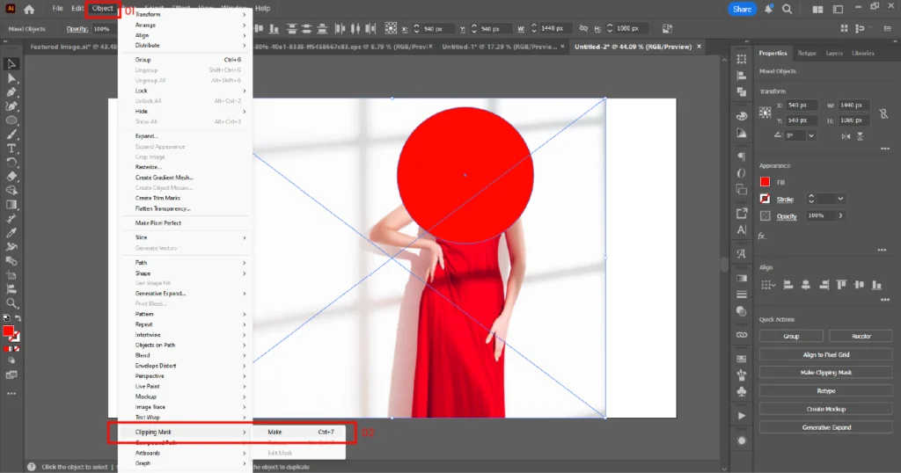Select the Zoom tool magnifier
This screenshot has width=901, height=473.
pos(11,303)
